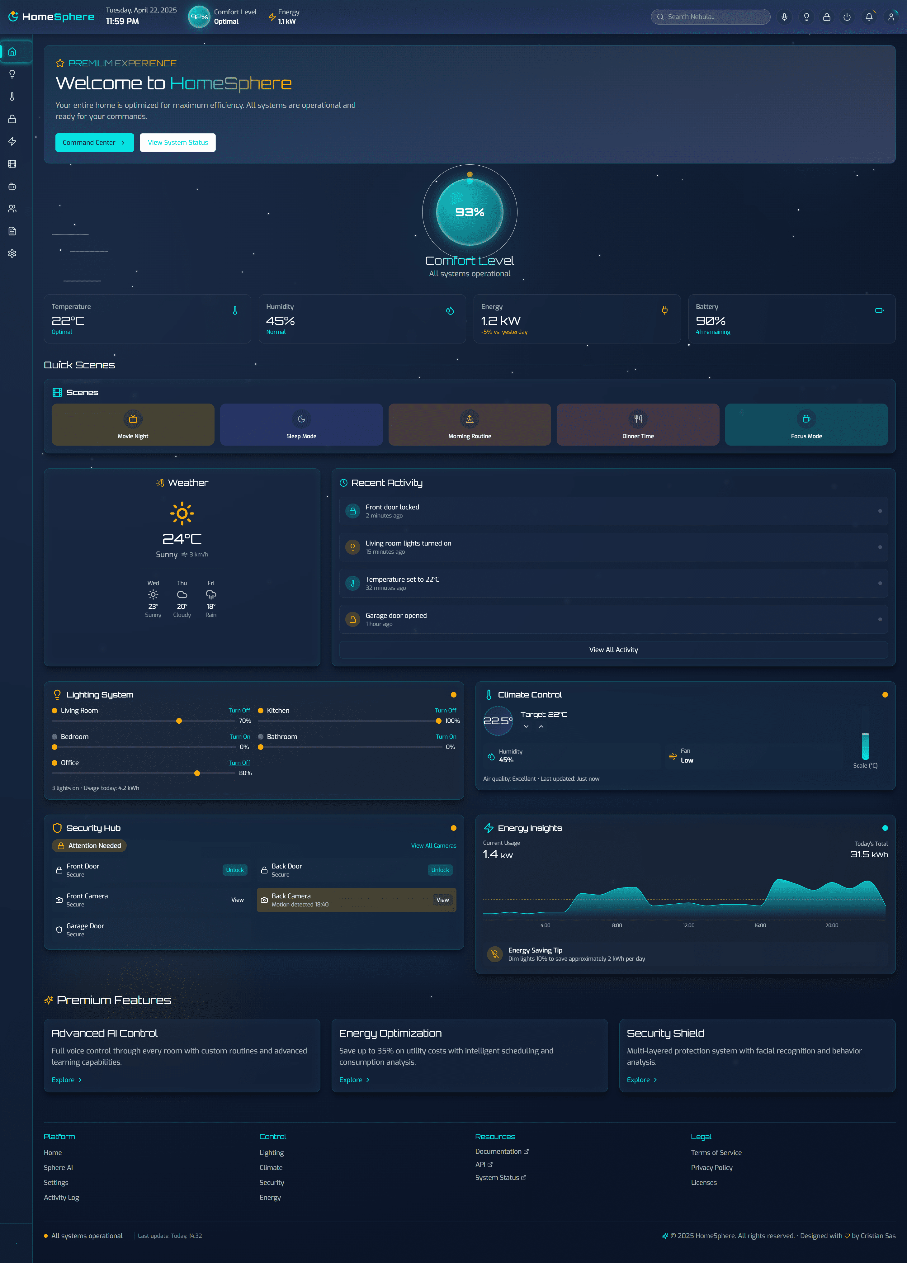Click the Attention Needed badge
The width and height of the screenshot is (907, 1263).
[x=89, y=846]
